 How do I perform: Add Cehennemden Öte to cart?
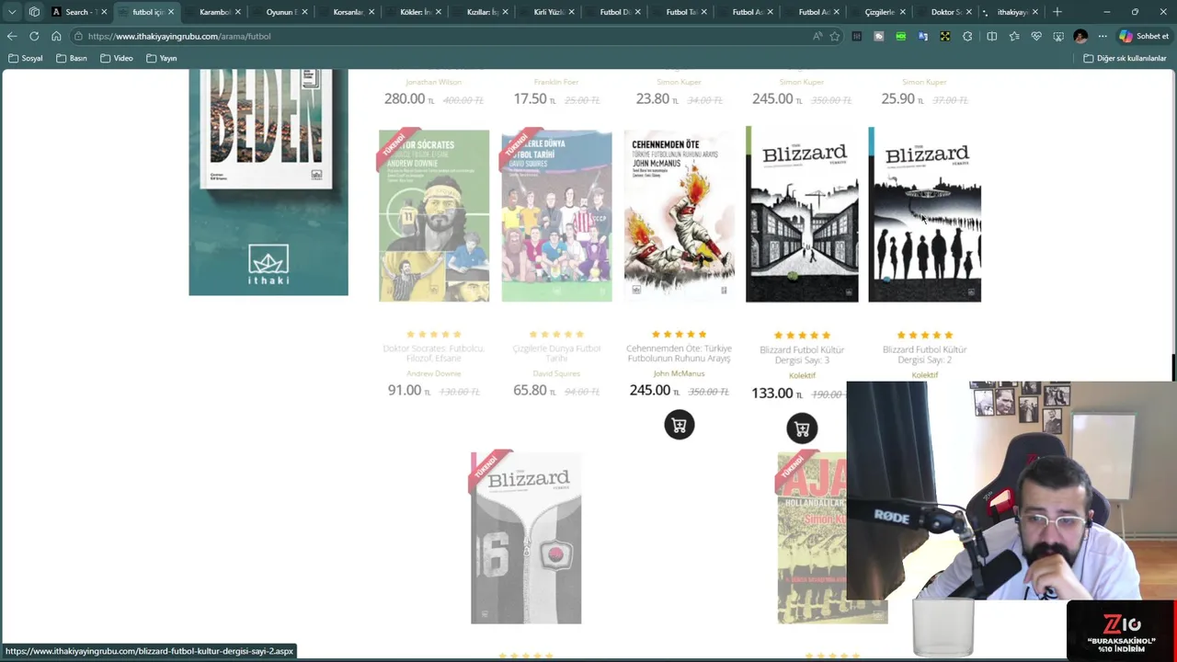(x=680, y=425)
